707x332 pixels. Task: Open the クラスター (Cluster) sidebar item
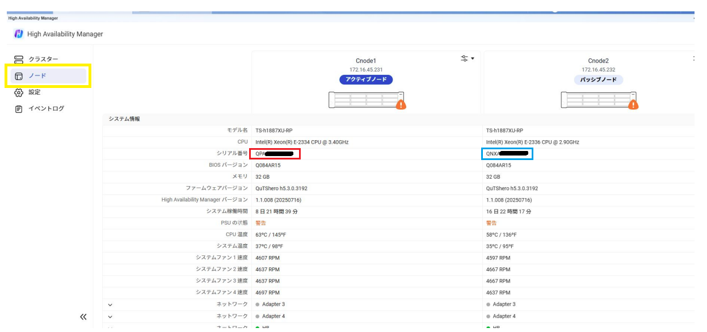coord(43,59)
